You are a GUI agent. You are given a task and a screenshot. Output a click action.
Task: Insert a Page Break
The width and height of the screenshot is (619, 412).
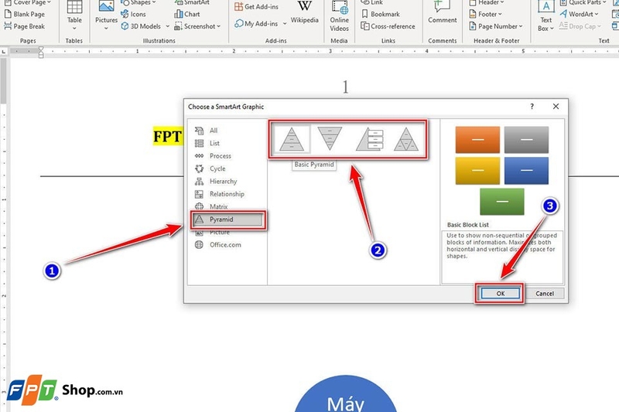click(25, 26)
